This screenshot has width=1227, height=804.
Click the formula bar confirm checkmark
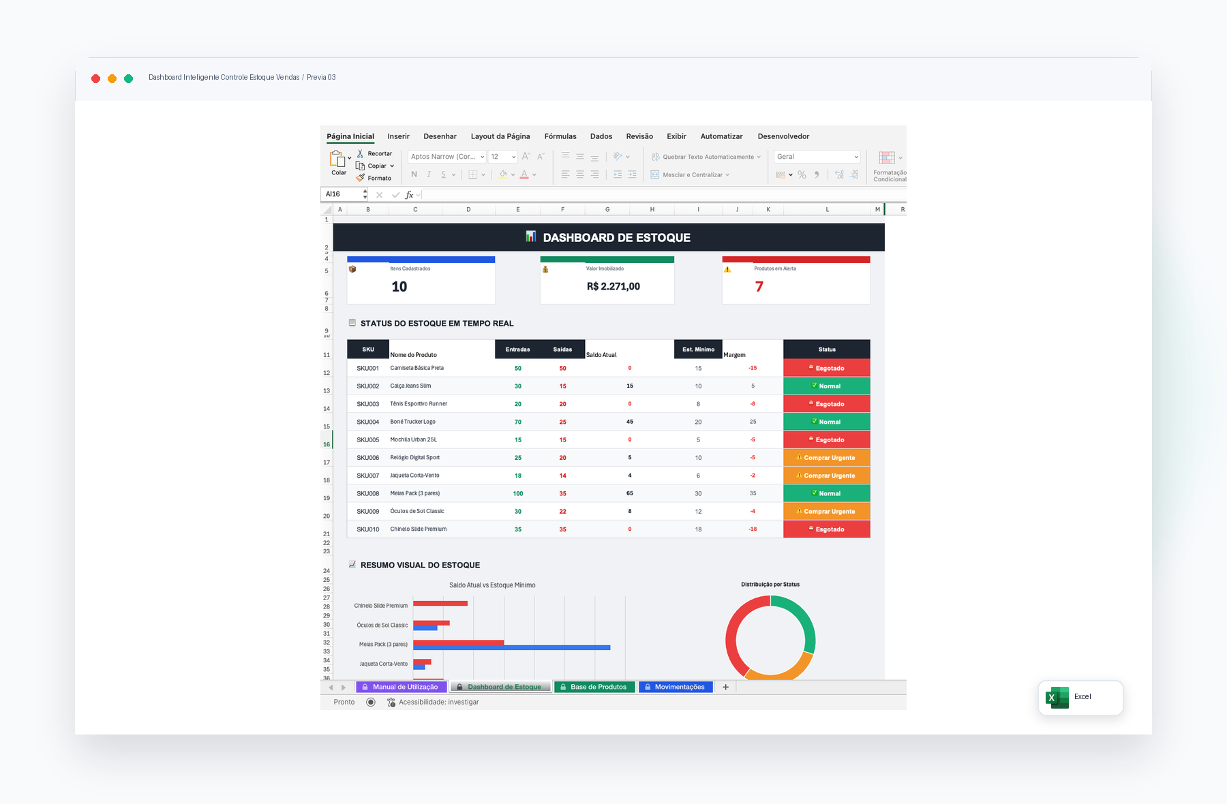pyautogui.click(x=395, y=195)
